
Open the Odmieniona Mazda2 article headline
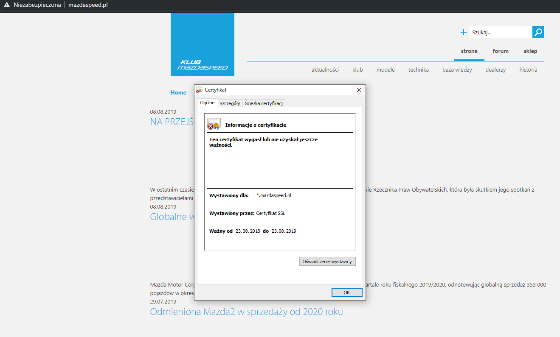tap(246, 312)
